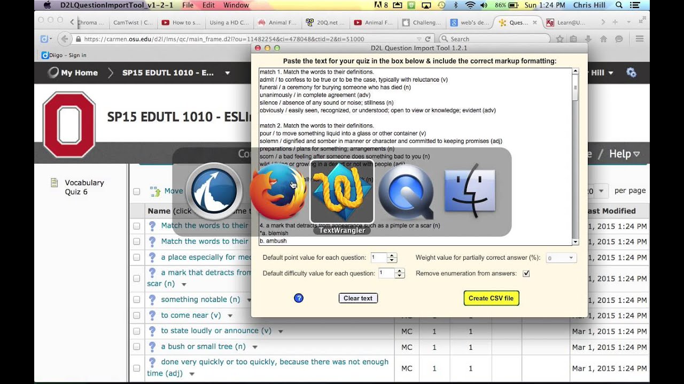Check 'to state loudly or announce' row
Image resolution: width=684 pixels, height=384 pixels.
click(137, 331)
